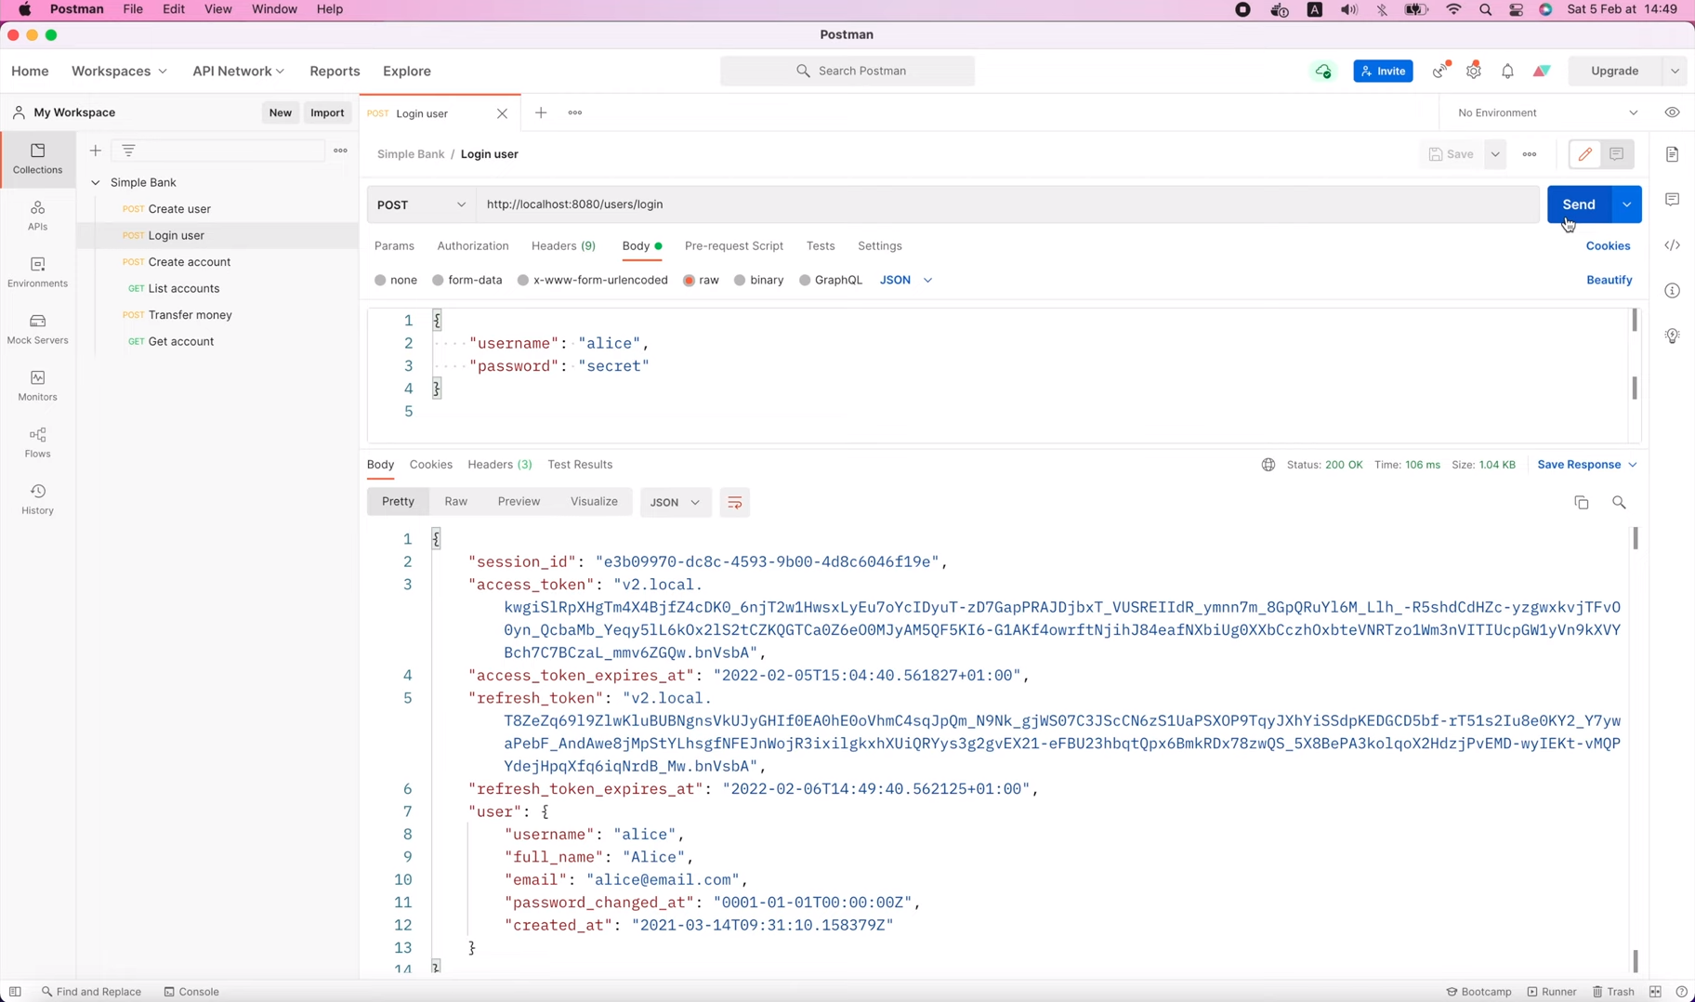Image resolution: width=1695 pixels, height=1002 pixels.
Task: Switch to the Authorization tab
Action: 473,246
